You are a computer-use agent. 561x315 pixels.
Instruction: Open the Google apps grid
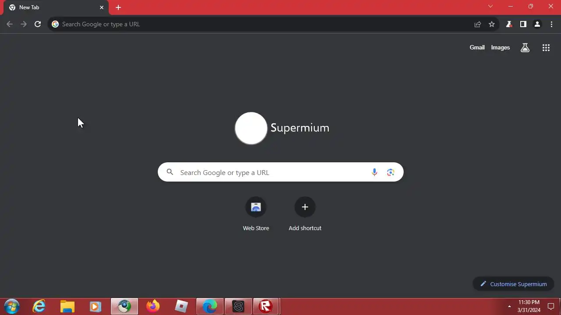click(546, 48)
